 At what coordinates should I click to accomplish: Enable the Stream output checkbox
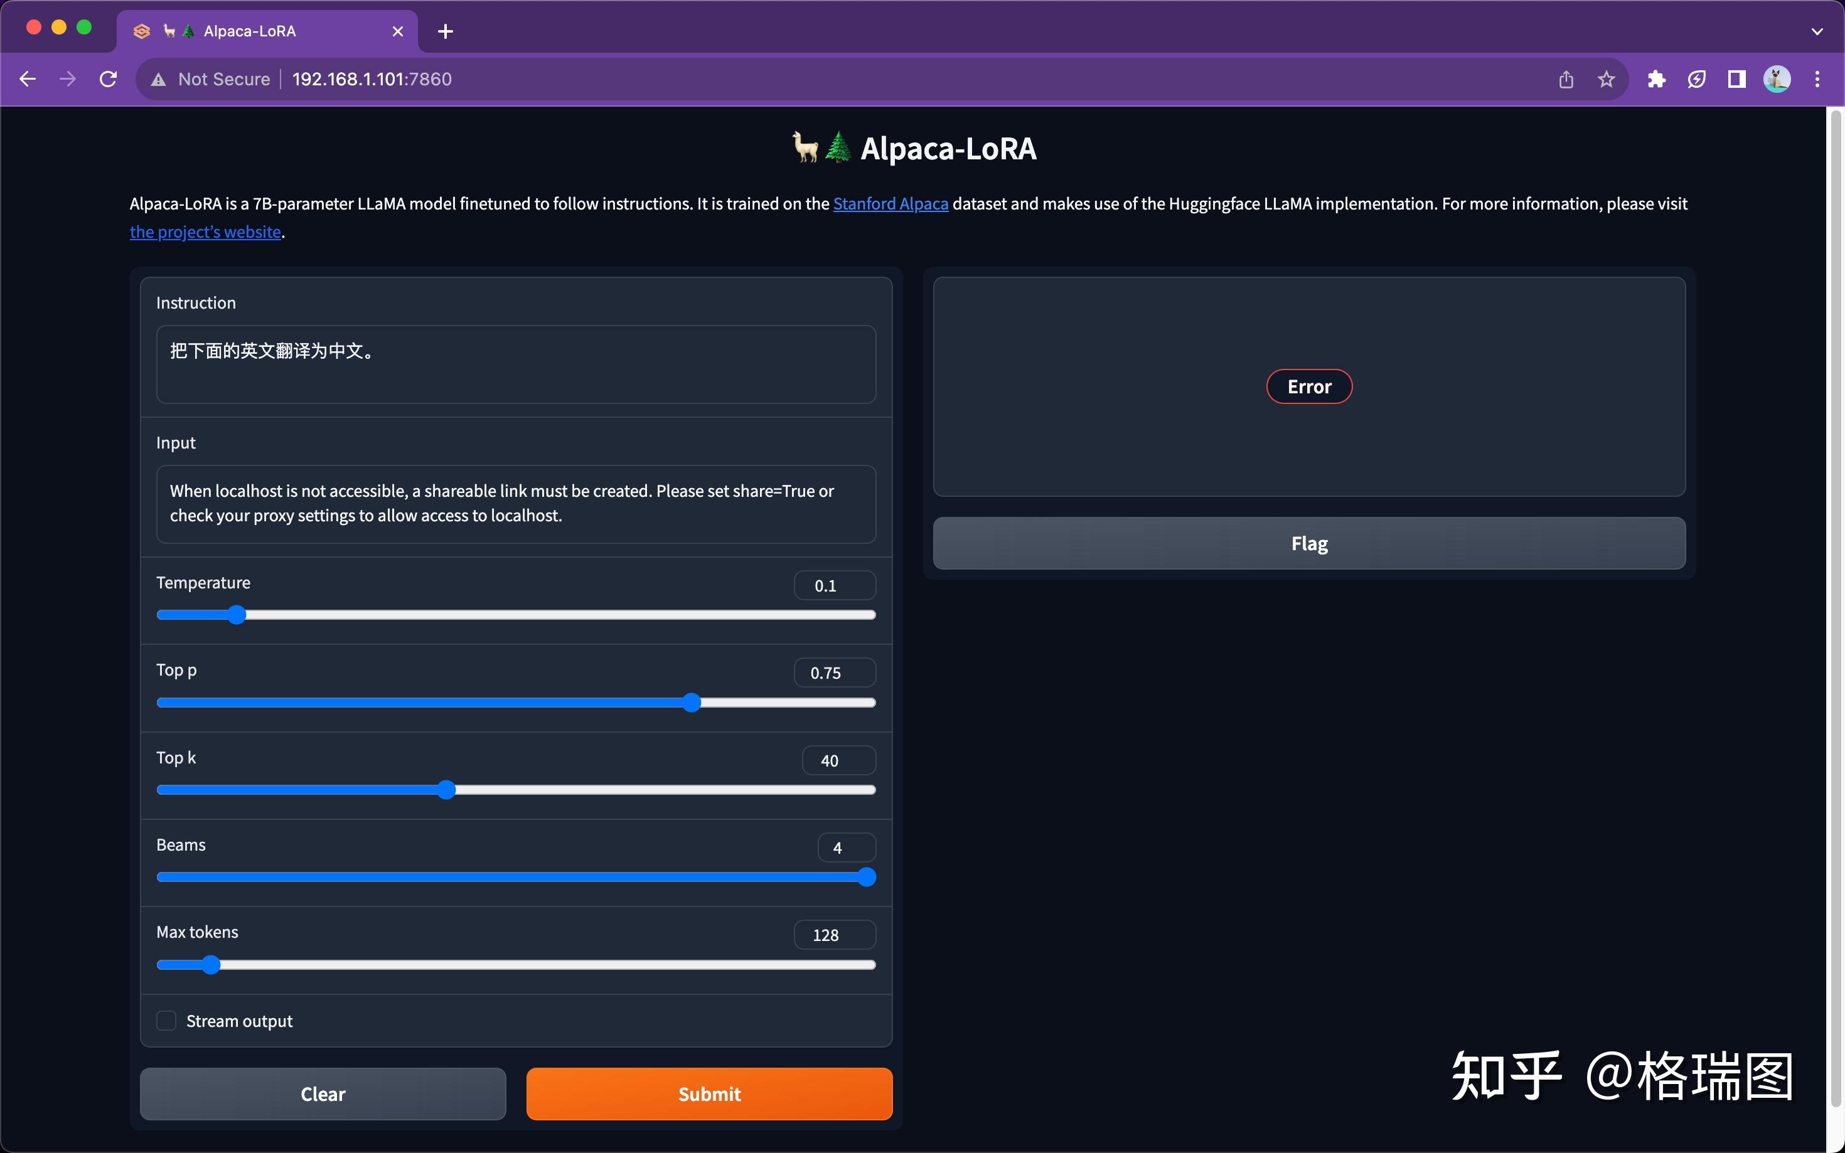pos(166,1020)
